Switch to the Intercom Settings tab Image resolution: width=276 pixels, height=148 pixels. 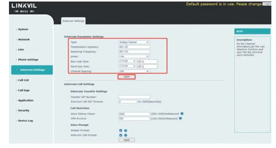pyautogui.click(x=73, y=21)
